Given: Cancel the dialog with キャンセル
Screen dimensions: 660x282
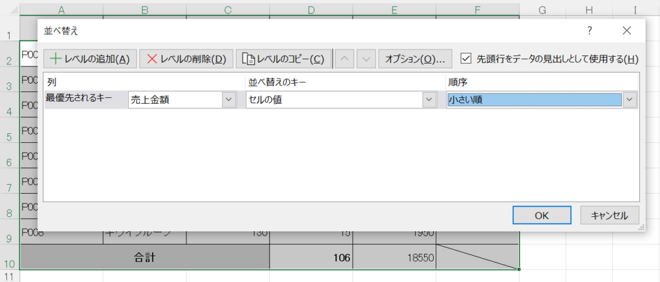Looking at the screenshot, I should pyautogui.click(x=609, y=215).
